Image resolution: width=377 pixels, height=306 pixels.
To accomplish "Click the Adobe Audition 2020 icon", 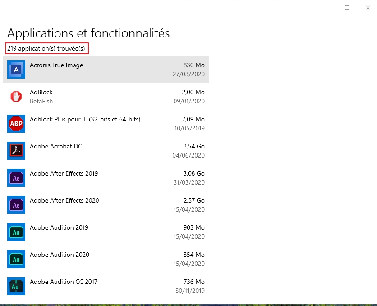I will click(x=16, y=259).
